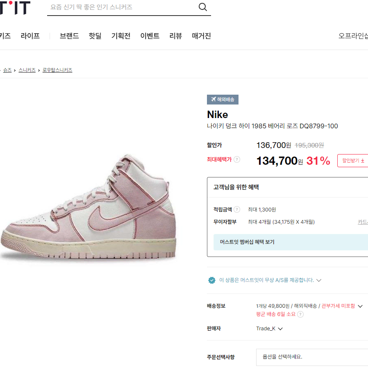Click the help icon beside 적립금액
The width and height of the screenshot is (368, 368).
(237, 209)
